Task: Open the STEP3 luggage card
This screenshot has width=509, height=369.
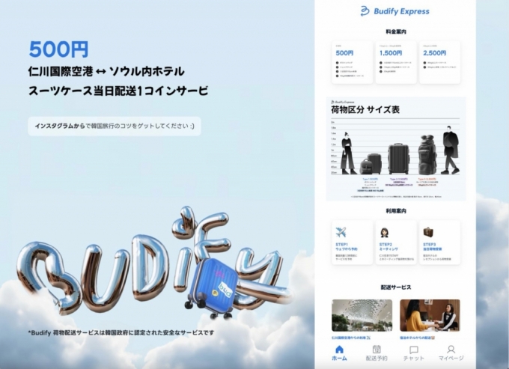Action: 440,243
